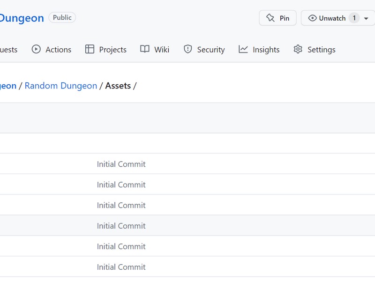
Task: Expand the Unwatch dropdown caret
Action: click(366, 18)
